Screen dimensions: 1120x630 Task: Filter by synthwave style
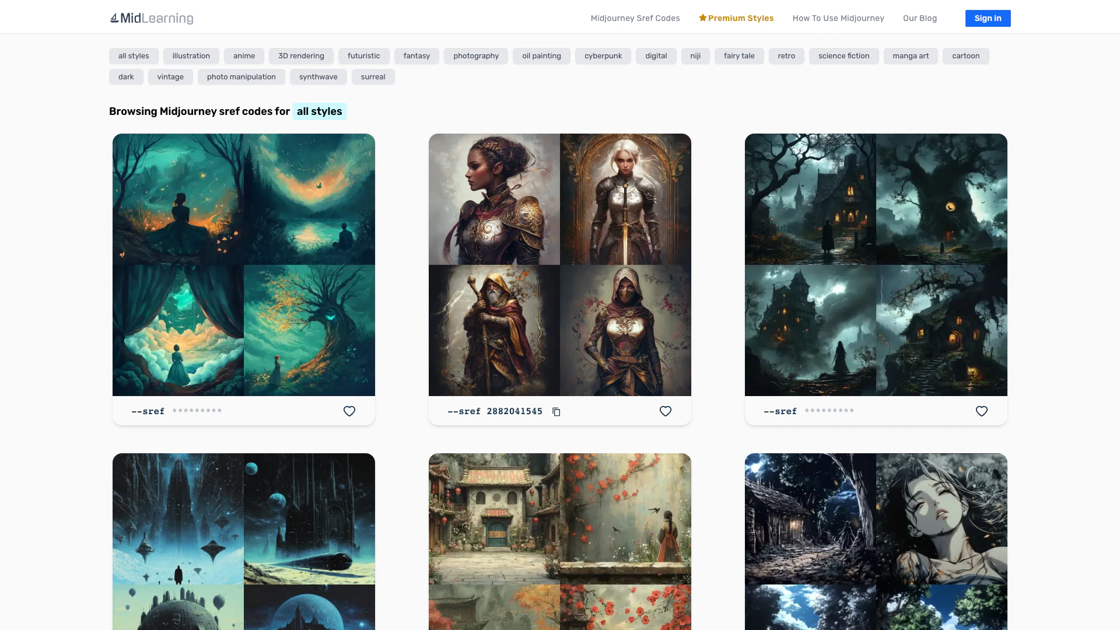(x=318, y=77)
